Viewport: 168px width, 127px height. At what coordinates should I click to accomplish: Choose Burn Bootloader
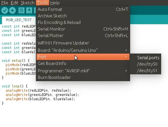pyautogui.click(x=83, y=77)
